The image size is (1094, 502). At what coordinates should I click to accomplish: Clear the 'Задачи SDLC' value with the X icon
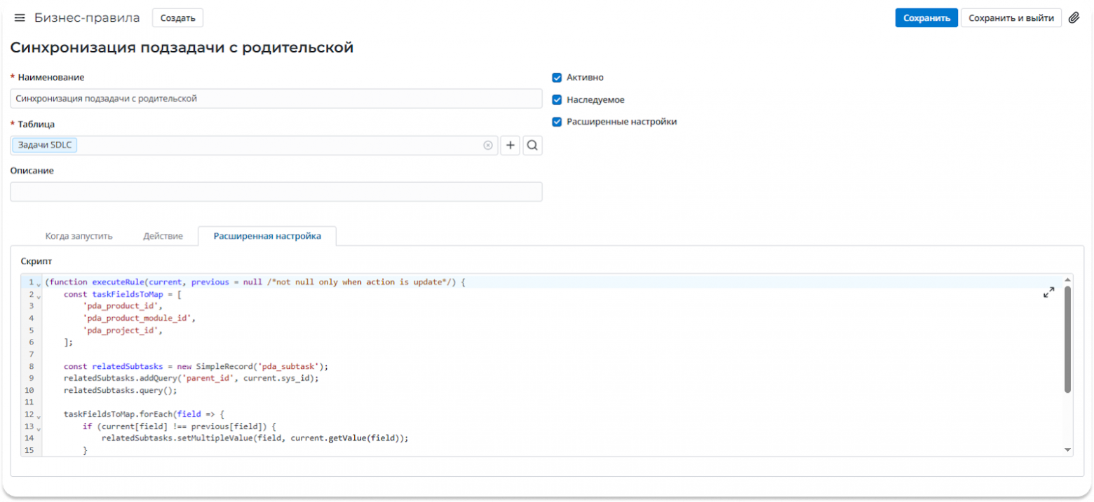[x=488, y=144]
